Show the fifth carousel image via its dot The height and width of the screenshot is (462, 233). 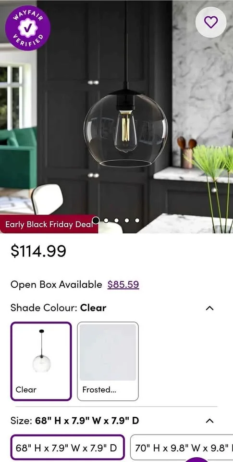coord(137,220)
